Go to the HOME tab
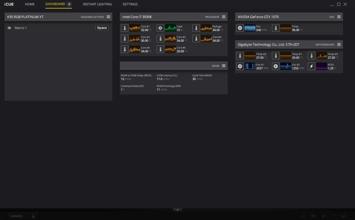355x220 pixels. click(x=30, y=4)
